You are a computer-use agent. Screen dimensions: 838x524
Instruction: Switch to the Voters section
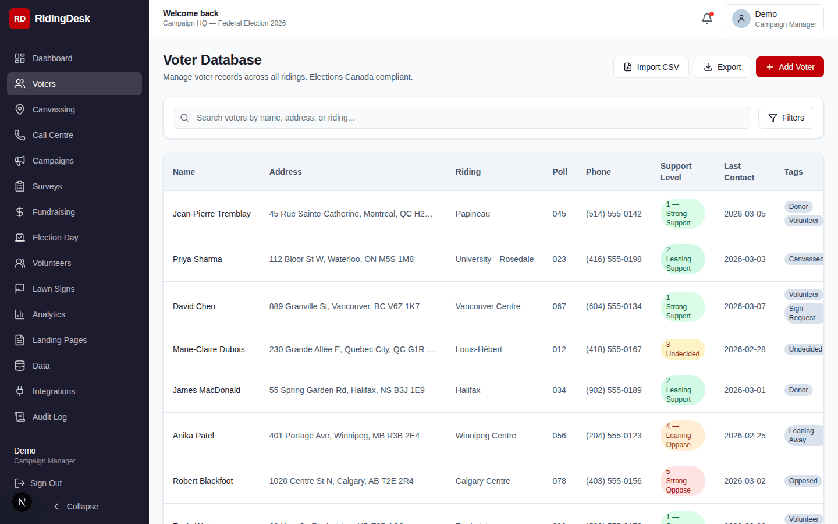point(44,84)
